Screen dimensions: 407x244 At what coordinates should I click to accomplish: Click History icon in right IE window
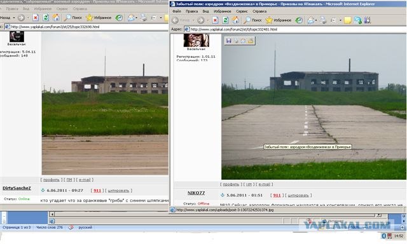click(x=299, y=20)
